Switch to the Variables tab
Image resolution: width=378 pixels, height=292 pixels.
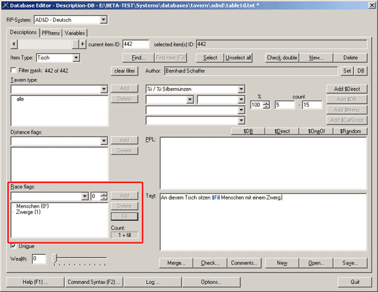(74, 33)
